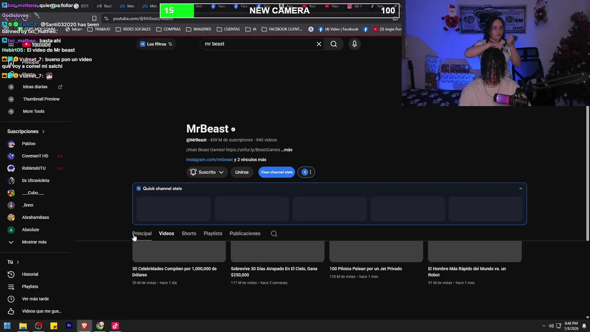Open video '100 Pilotos Pelean por un Jet Privado'
This screenshot has width=590, height=332.
click(x=366, y=269)
